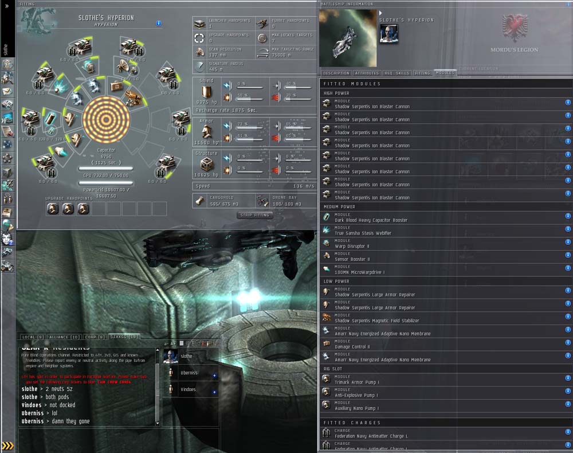Select the first Shadow Serpentis Large Armor Repairer
This screenshot has height=453, width=573.
[x=446, y=292]
